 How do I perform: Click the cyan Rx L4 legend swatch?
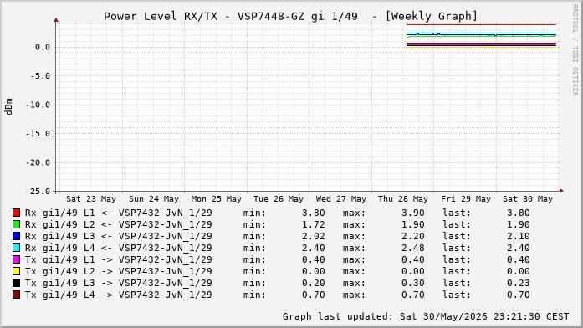(16, 248)
